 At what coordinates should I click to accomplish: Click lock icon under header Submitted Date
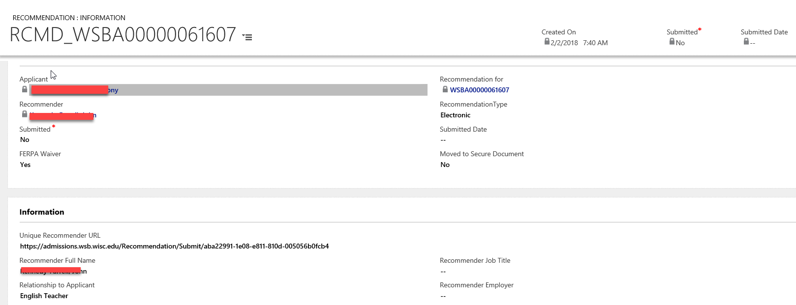(746, 42)
